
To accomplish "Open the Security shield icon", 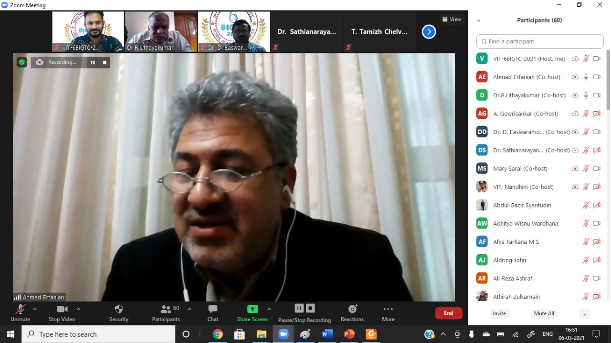I will tap(119, 310).
